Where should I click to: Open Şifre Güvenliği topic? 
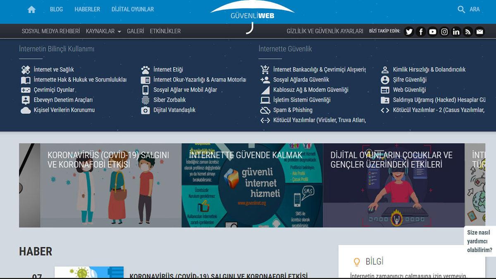tap(409, 80)
